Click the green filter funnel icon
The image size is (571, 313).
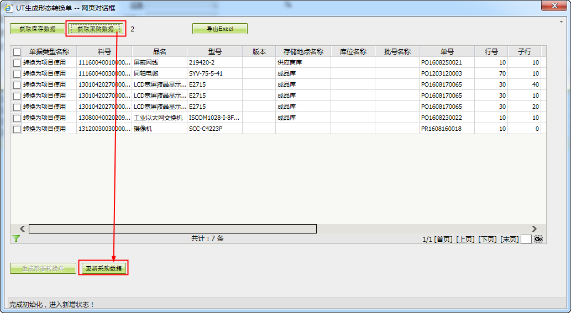coord(16,238)
